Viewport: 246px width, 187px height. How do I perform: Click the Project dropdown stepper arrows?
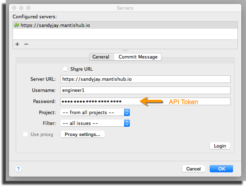127,112
